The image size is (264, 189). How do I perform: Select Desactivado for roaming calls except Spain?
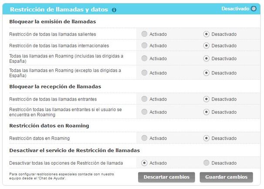(x=206, y=73)
